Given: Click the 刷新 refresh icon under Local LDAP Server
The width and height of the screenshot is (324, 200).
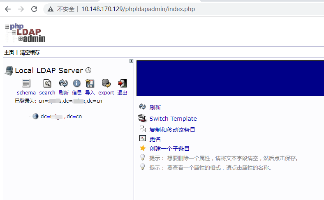Looking at the screenshot, I should (63, 83).
